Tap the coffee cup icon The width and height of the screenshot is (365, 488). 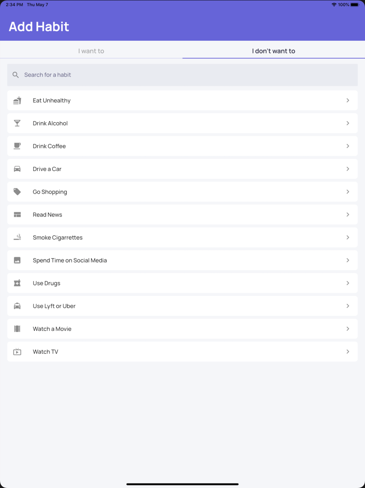(17, 146)
